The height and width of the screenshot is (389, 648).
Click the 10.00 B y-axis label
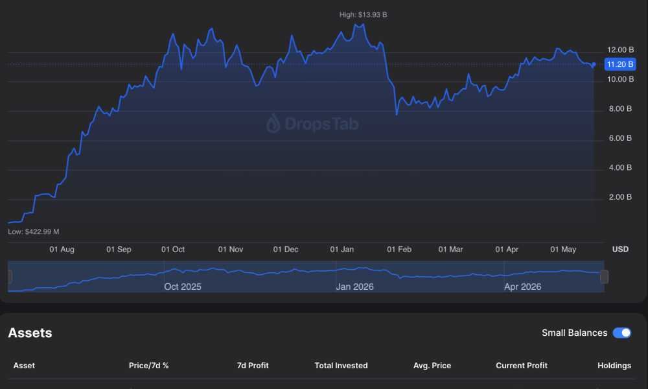pyautogui.click(x=620, y=79)
